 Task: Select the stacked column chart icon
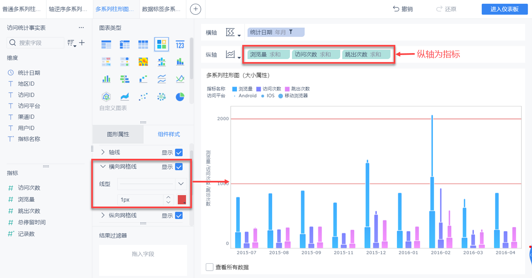point(180,62)
